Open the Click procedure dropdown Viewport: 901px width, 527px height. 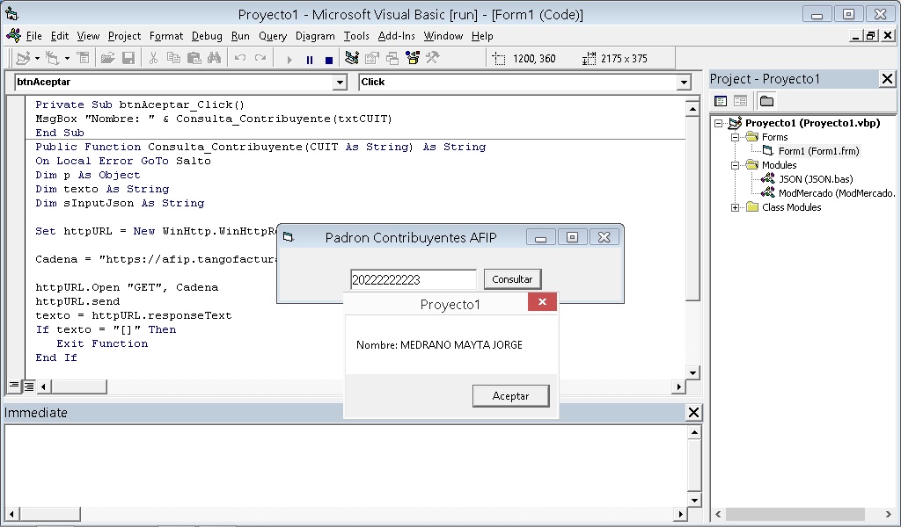pos(683,83)
